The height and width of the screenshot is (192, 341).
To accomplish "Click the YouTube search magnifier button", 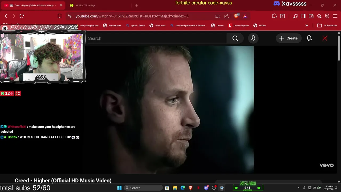I will 235,38.
